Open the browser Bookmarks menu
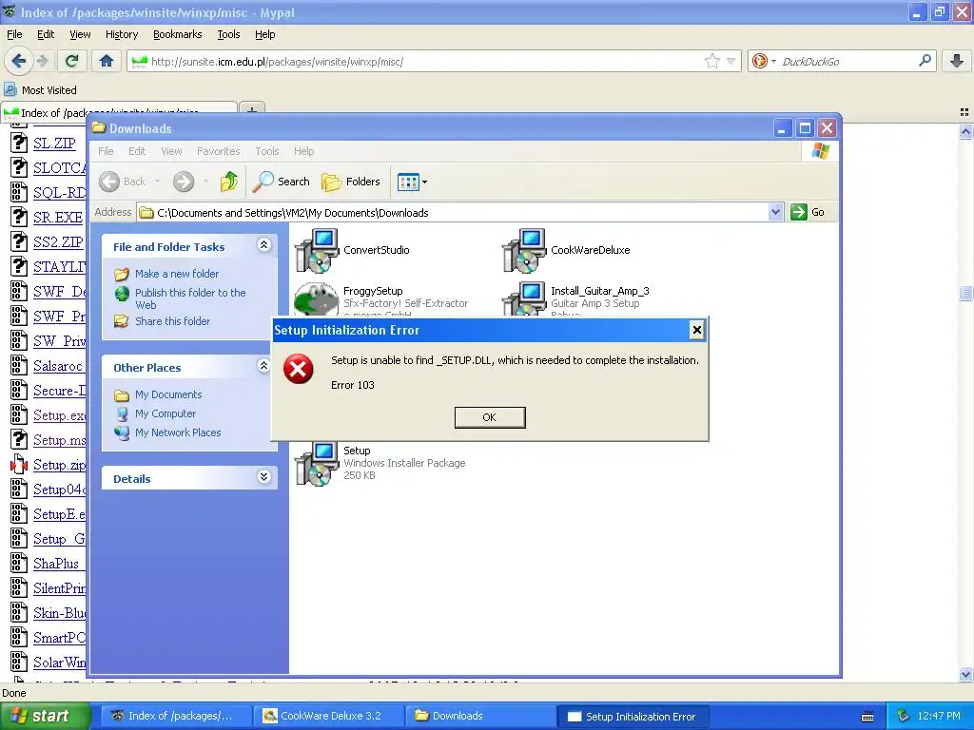This screenshot has width=974, height=730. pyautogui.click(x=177, y=34)
